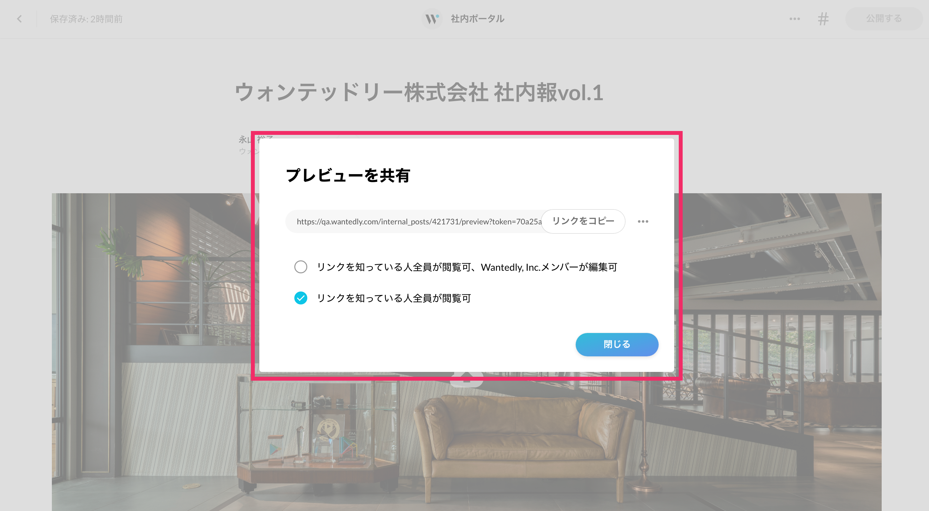
Task: Click the 保存済み: 2時間前 status text
Action: (x=86, y=19)
